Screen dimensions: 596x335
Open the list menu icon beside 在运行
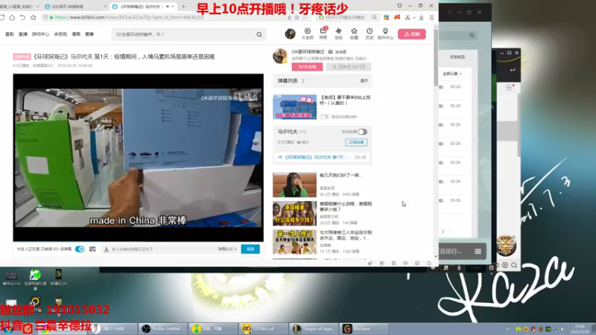[x=478, y=252]
